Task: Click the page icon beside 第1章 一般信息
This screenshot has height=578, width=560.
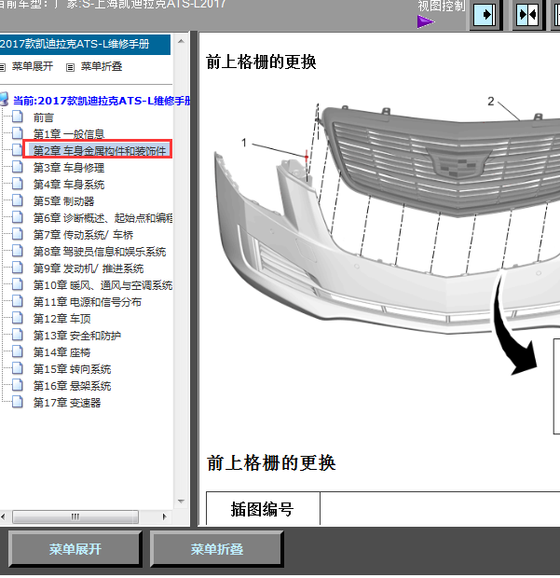Action: (x=18, y=133)
